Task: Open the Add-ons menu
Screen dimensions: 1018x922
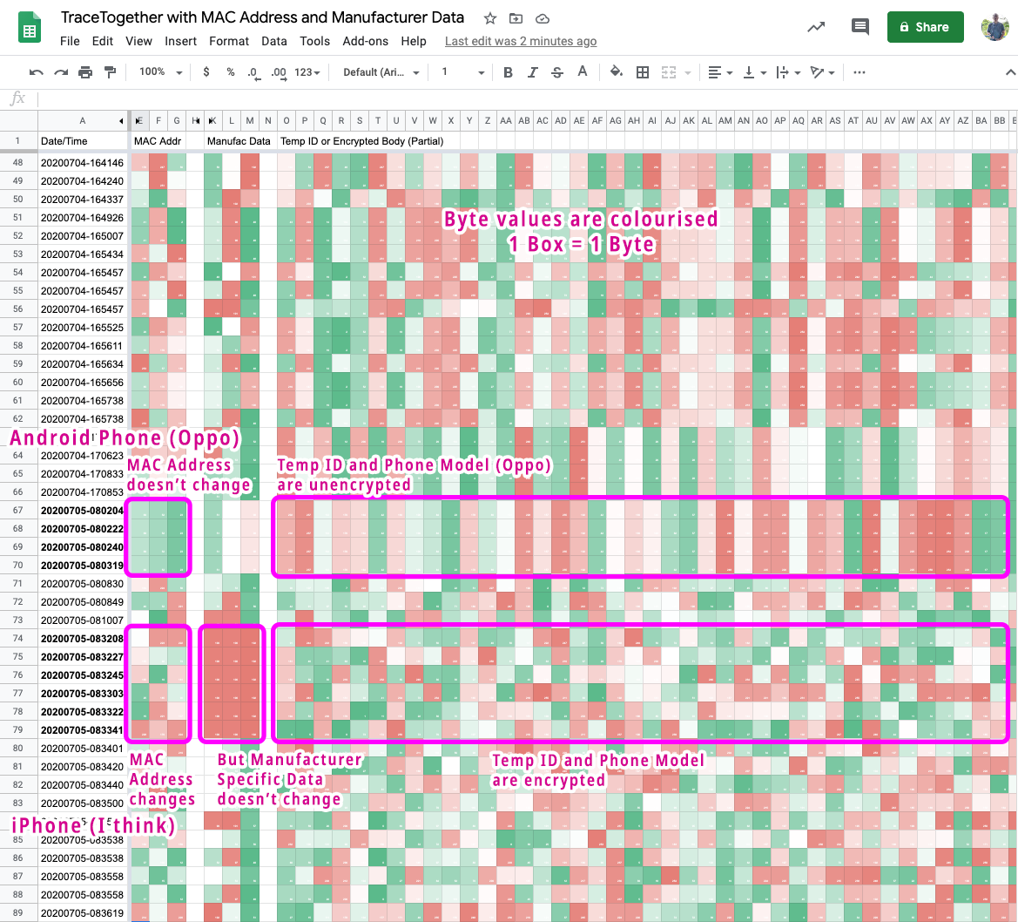Action: [366, 41]
